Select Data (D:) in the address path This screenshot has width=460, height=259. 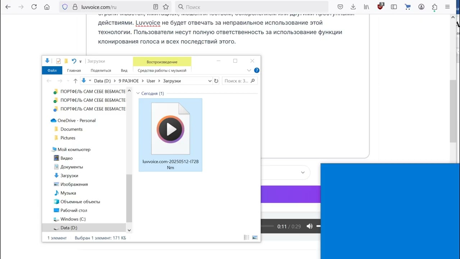click(x=102, y=81)
